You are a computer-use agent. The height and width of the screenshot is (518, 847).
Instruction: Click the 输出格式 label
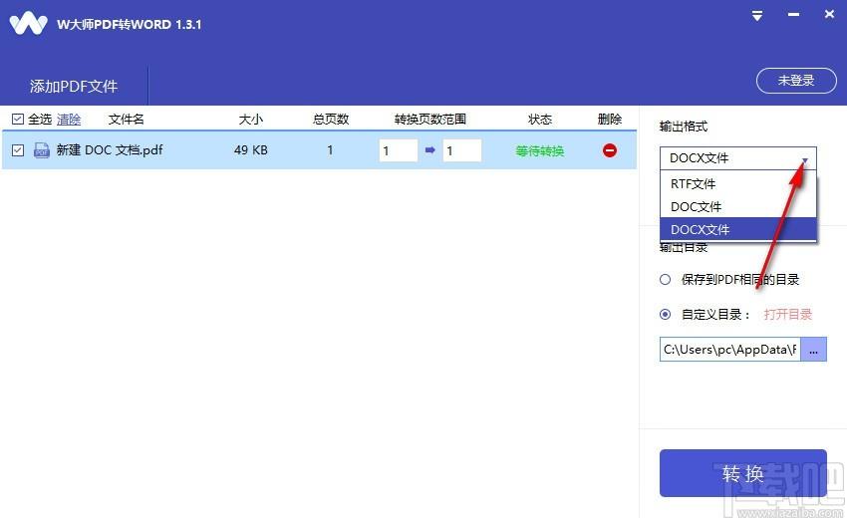[x=684, y=127]
